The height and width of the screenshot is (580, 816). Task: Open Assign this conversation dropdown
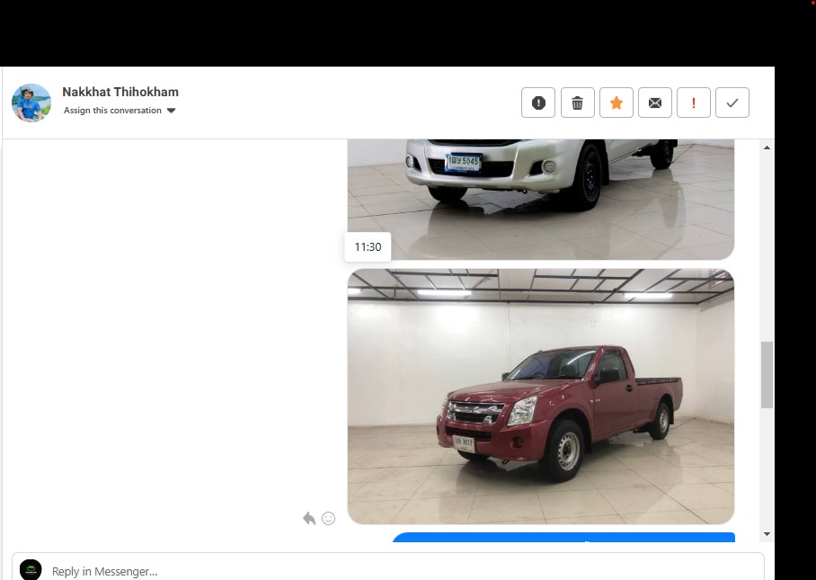click(120, 111)
